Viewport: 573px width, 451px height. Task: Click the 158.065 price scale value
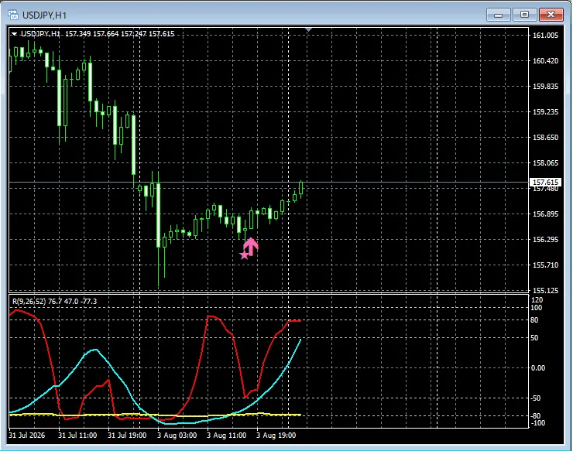tap(546, 163)
